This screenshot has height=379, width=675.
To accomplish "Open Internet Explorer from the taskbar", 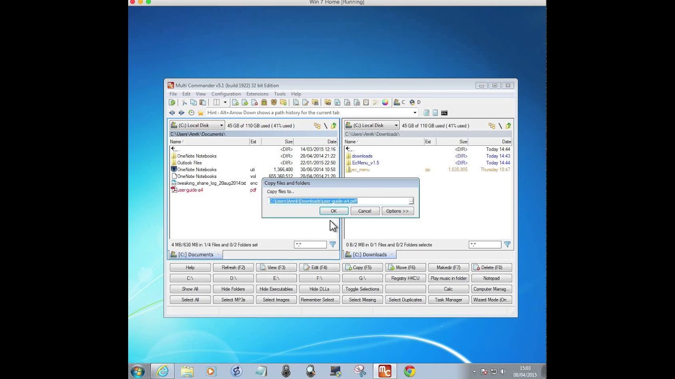I will 162,371.
